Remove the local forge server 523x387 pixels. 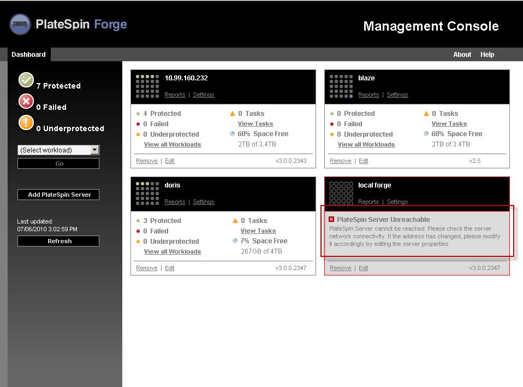tap(341, 268)
